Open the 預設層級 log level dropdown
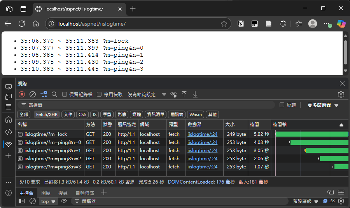This screenshot has width=350, height=208. coord(306,201)
